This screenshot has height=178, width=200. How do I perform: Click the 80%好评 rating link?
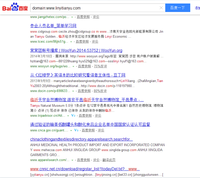(100, 91)
